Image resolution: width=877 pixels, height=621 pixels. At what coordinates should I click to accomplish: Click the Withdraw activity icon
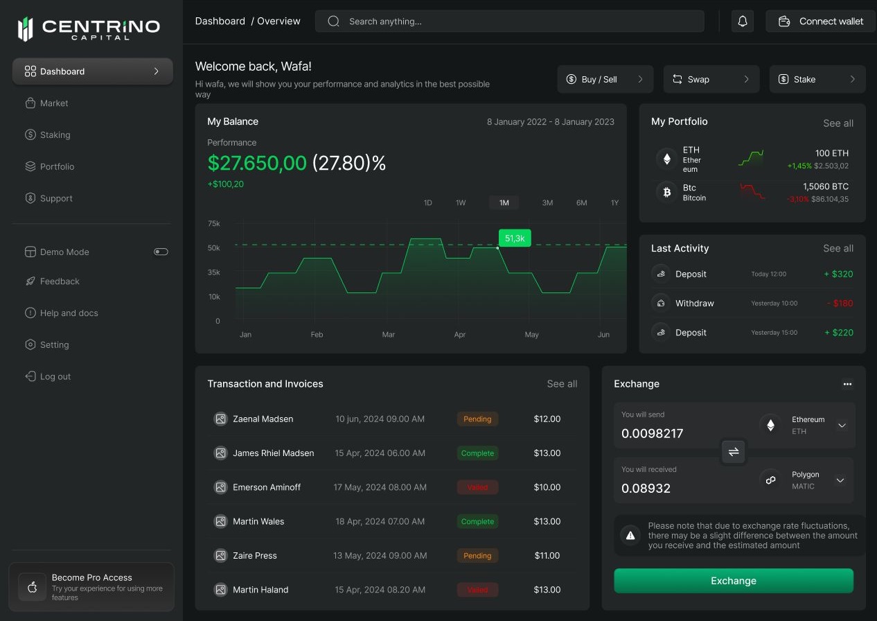tap(661, 304)
